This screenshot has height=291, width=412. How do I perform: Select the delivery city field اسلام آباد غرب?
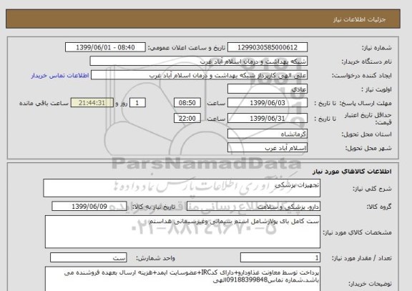(x=268, y=147)
